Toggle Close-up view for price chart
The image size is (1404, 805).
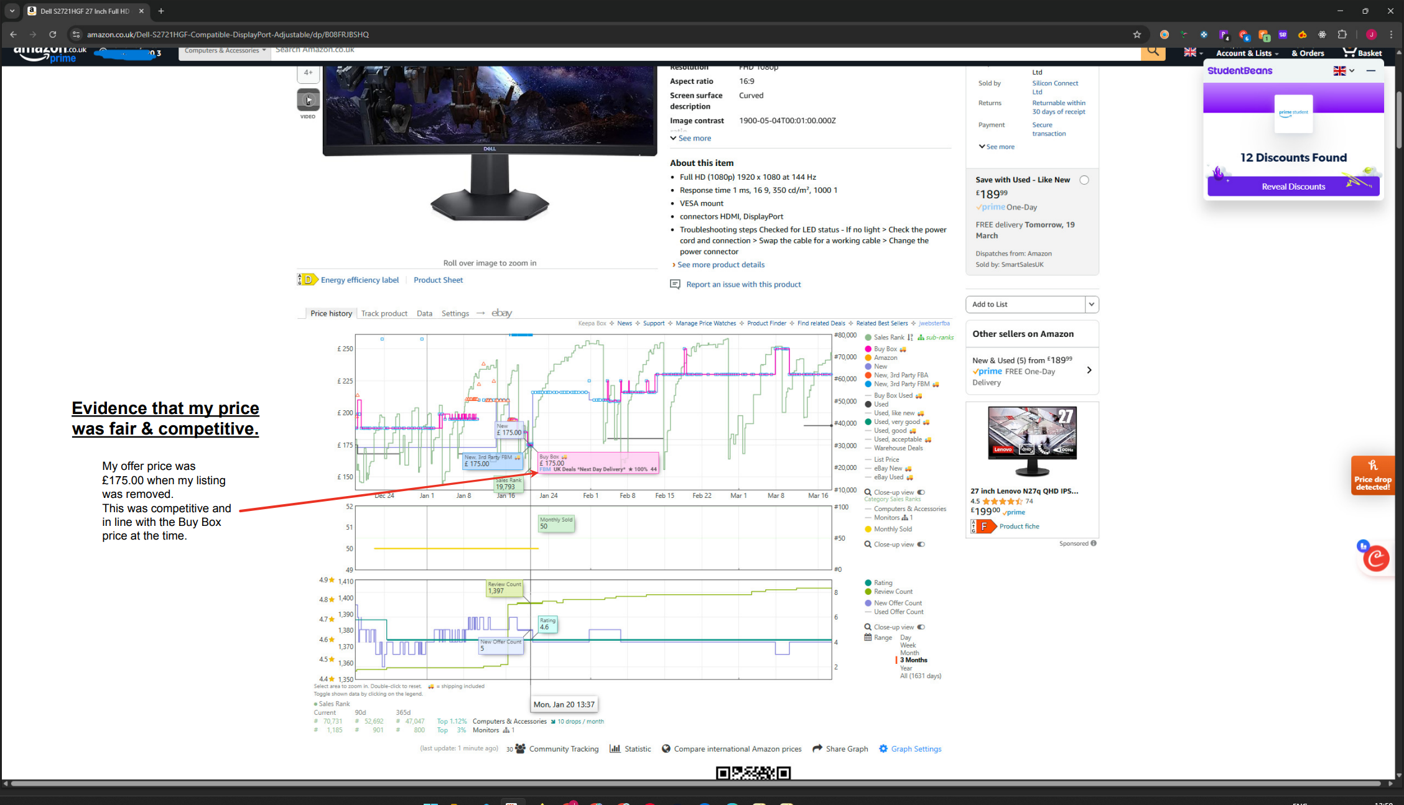tap(921, 492)
